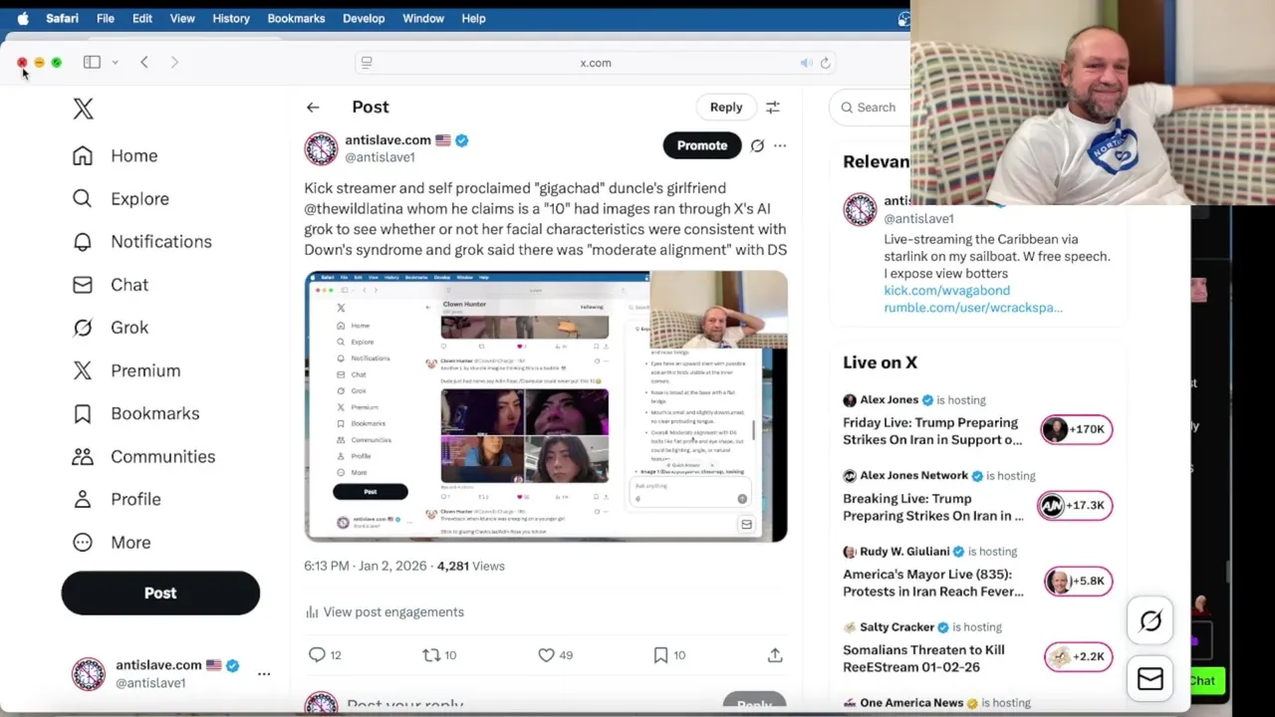The image size is (1275, 717).
Task: Open the post's three-dot more menu
Action: pos(780,145)
